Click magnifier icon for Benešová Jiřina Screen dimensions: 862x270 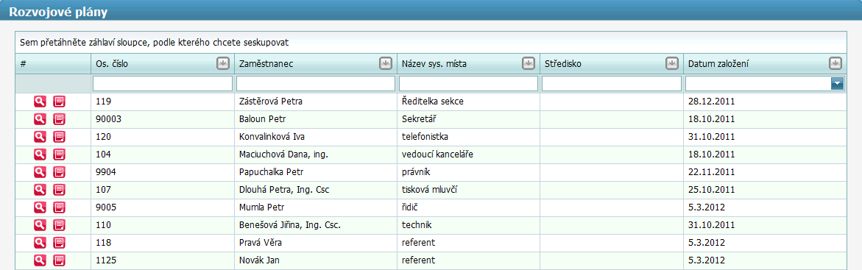click(x=40, y=225)
